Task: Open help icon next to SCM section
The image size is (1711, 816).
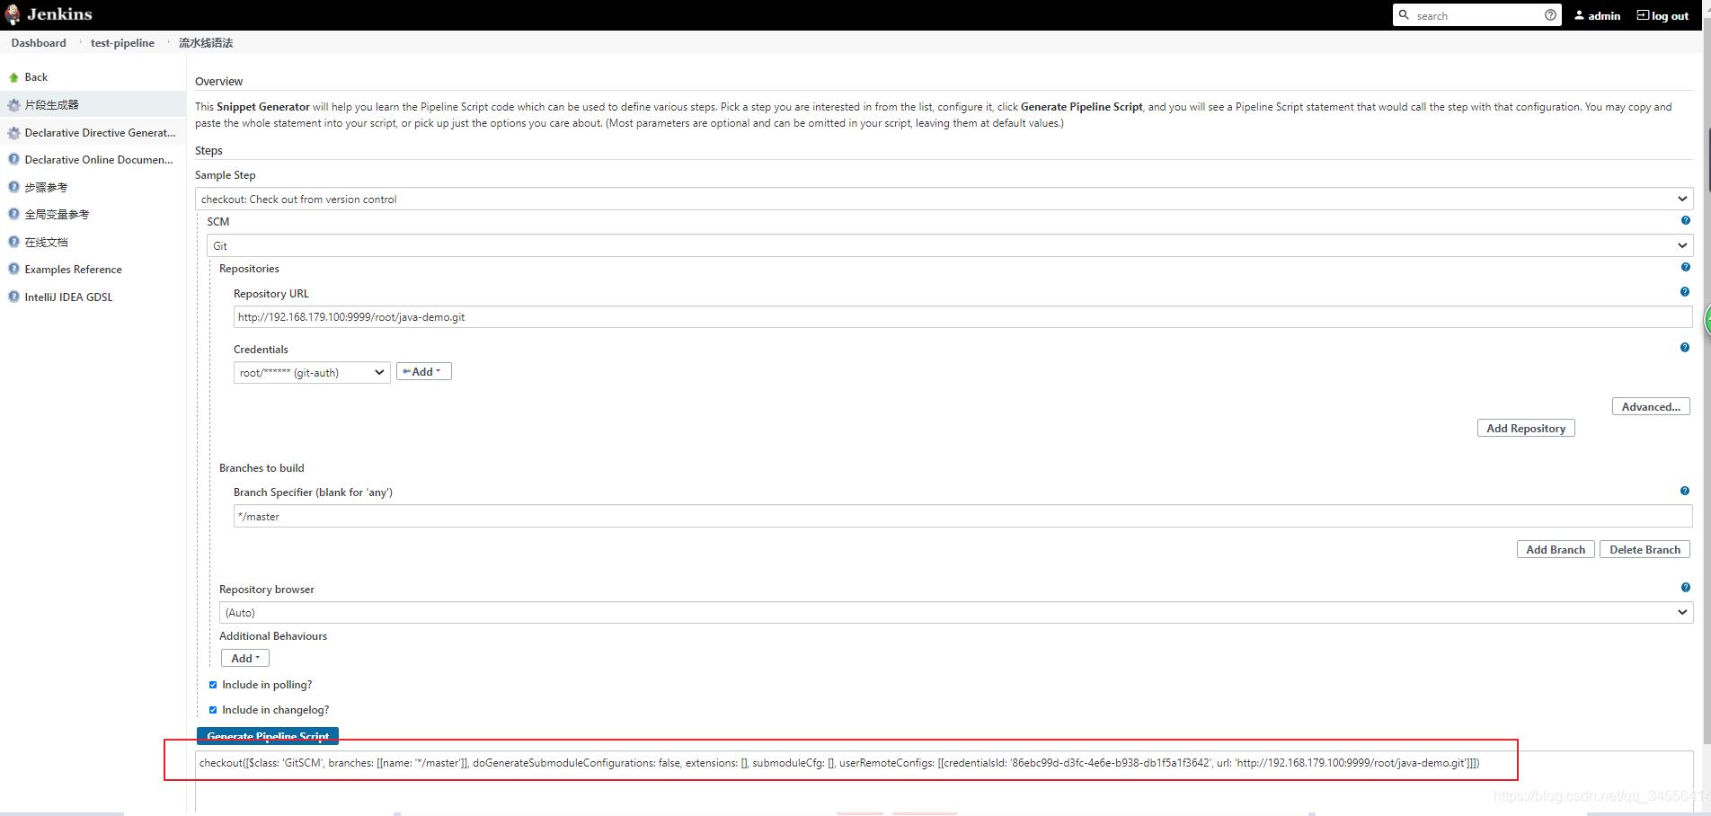Action: (x=1685, y=220)
